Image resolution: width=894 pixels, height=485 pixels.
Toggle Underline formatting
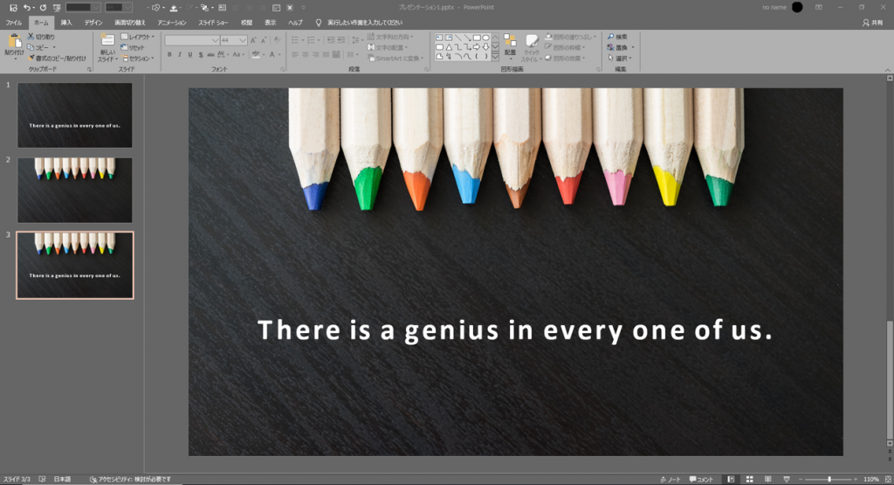(x=189, y=55)
